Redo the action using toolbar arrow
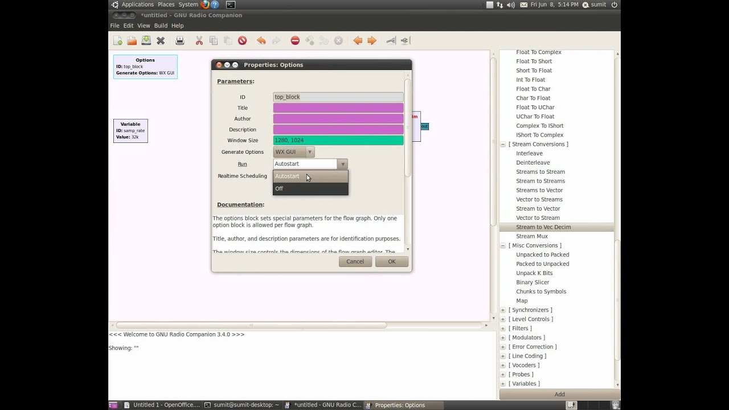 tap(276, 40)
